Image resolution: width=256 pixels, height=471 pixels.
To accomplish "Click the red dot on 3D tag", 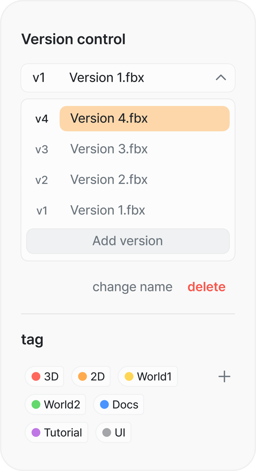I will point(36,376).
